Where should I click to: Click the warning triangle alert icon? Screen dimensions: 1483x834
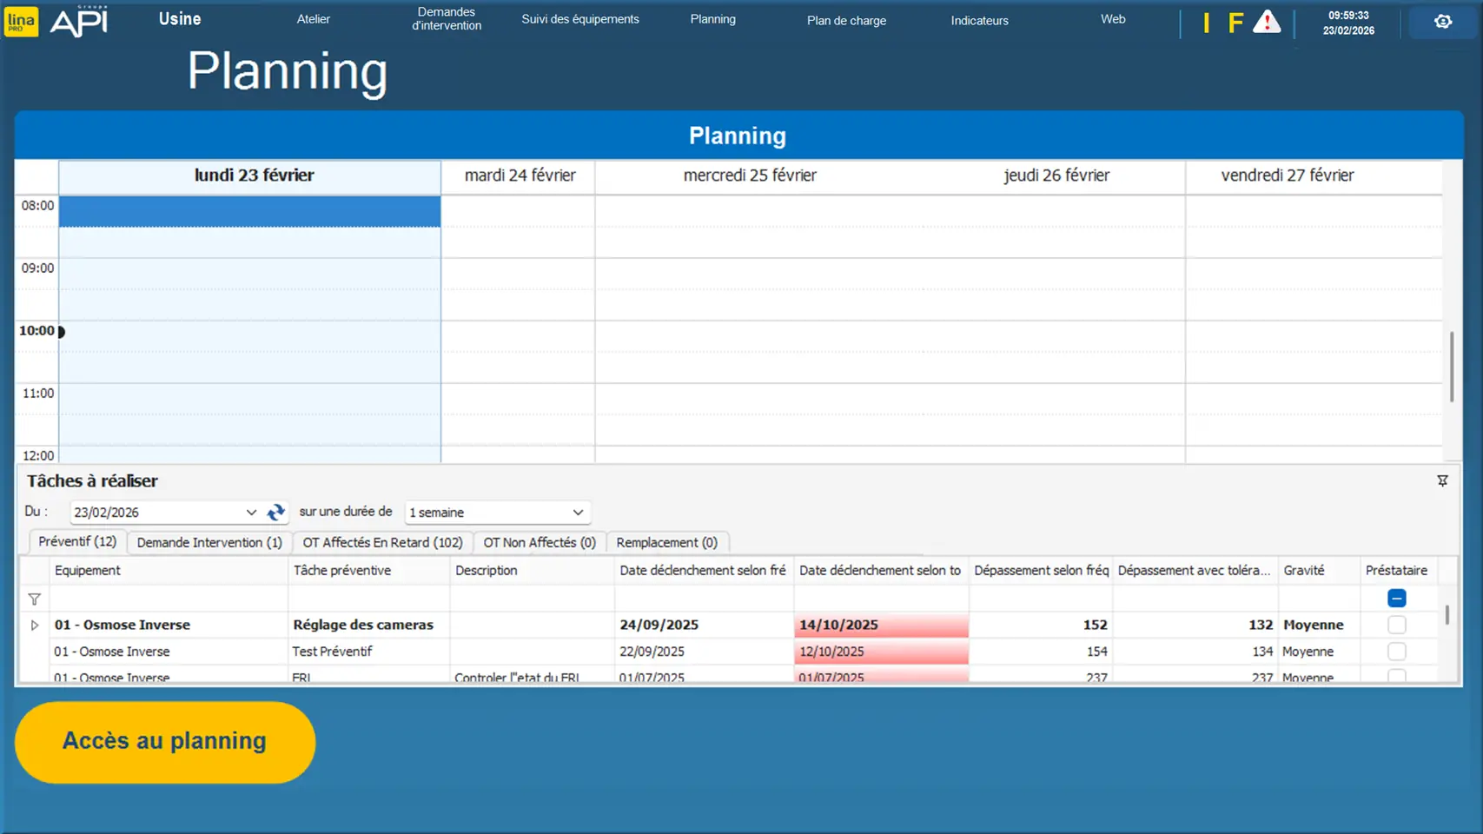coord(1267,22)
